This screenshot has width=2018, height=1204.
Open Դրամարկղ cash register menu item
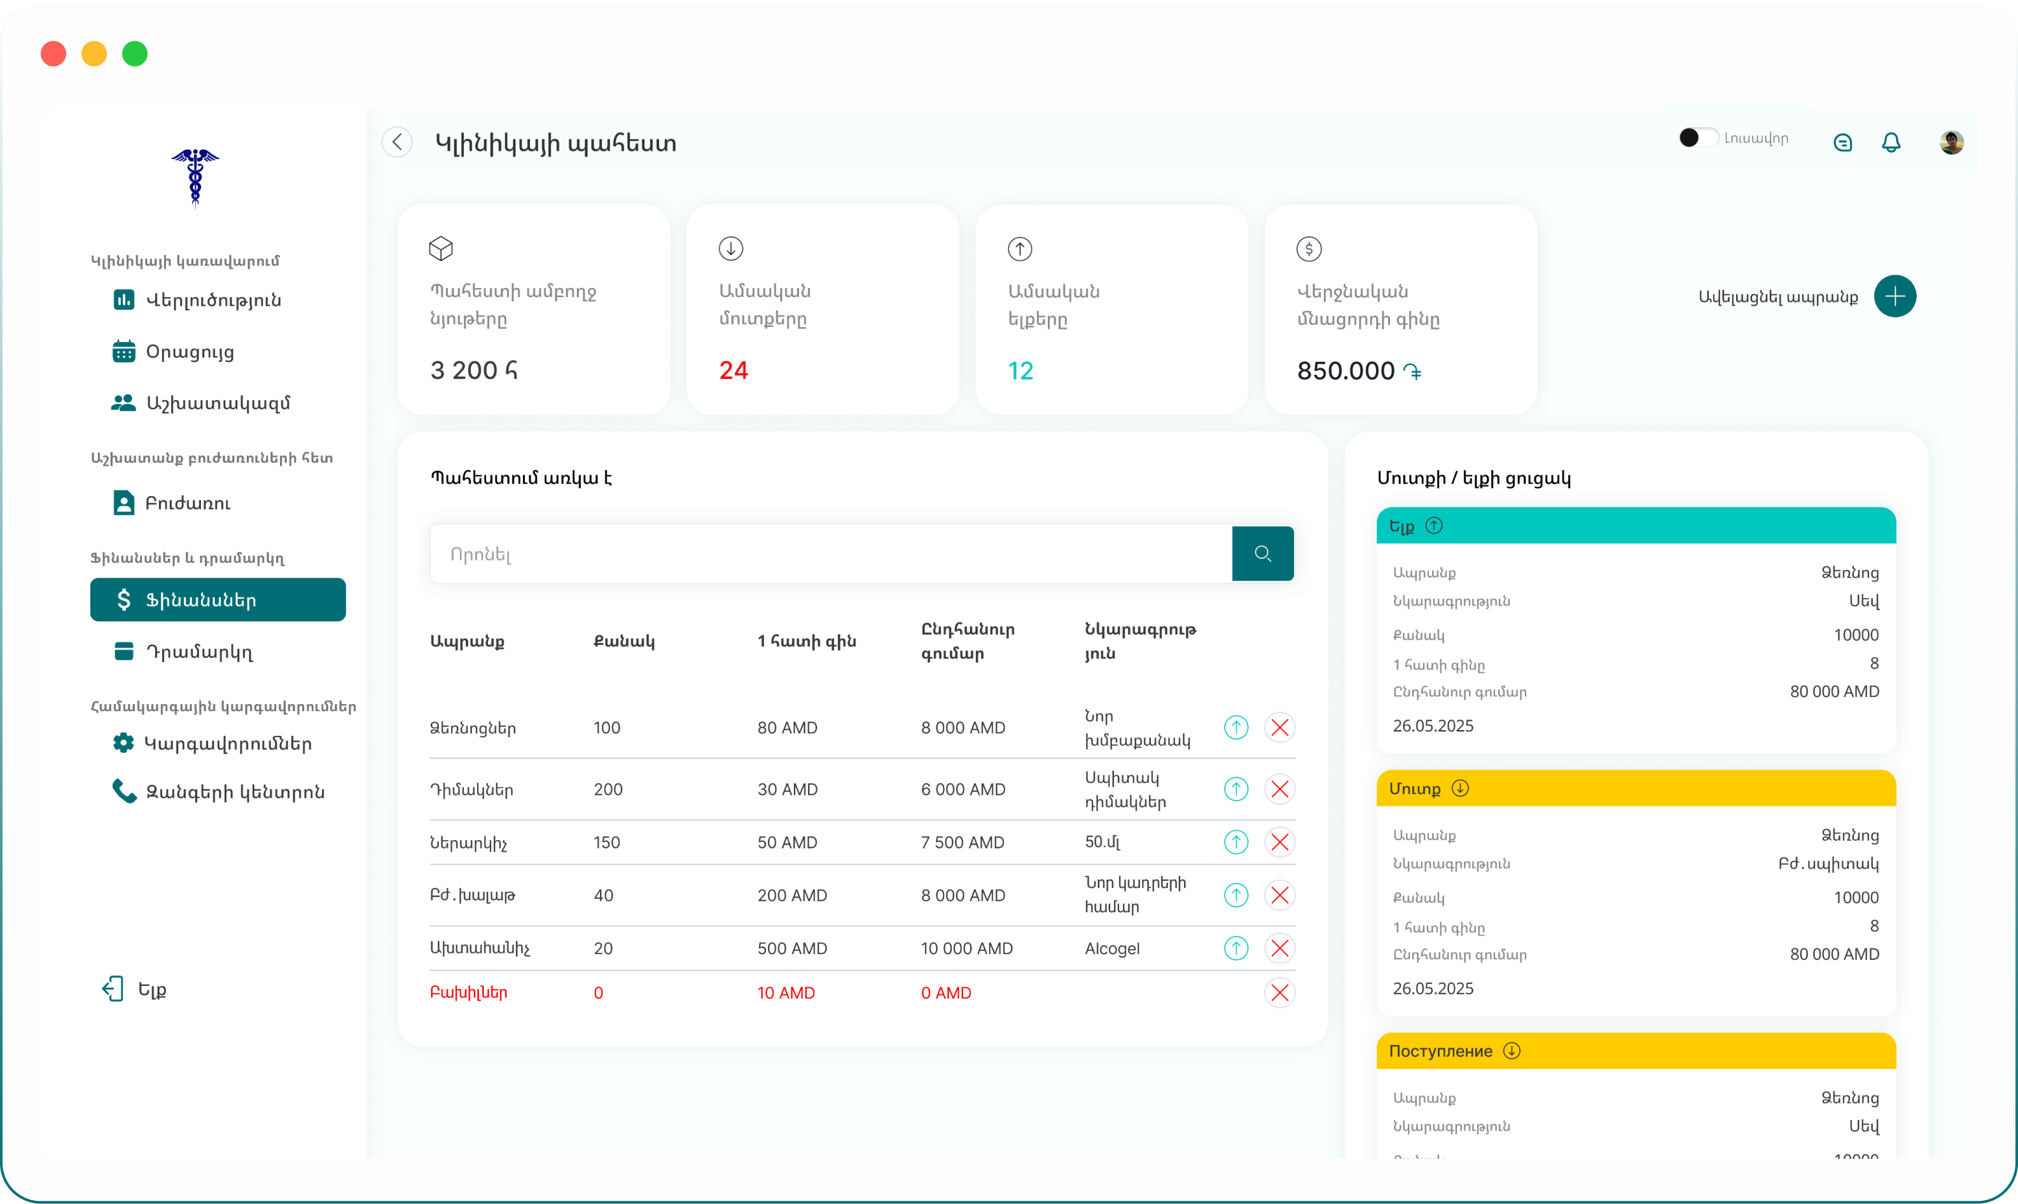[x=198, y=653]
